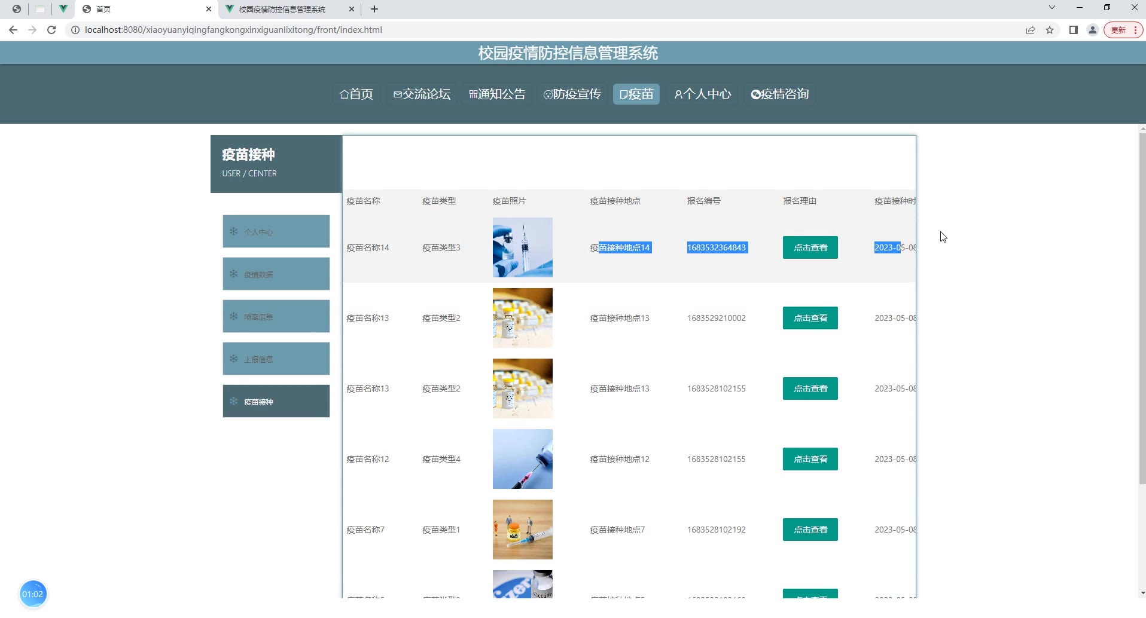Bookmark this page with the star icon
Screen dimensions: 1146x618
pos(1050,30)
